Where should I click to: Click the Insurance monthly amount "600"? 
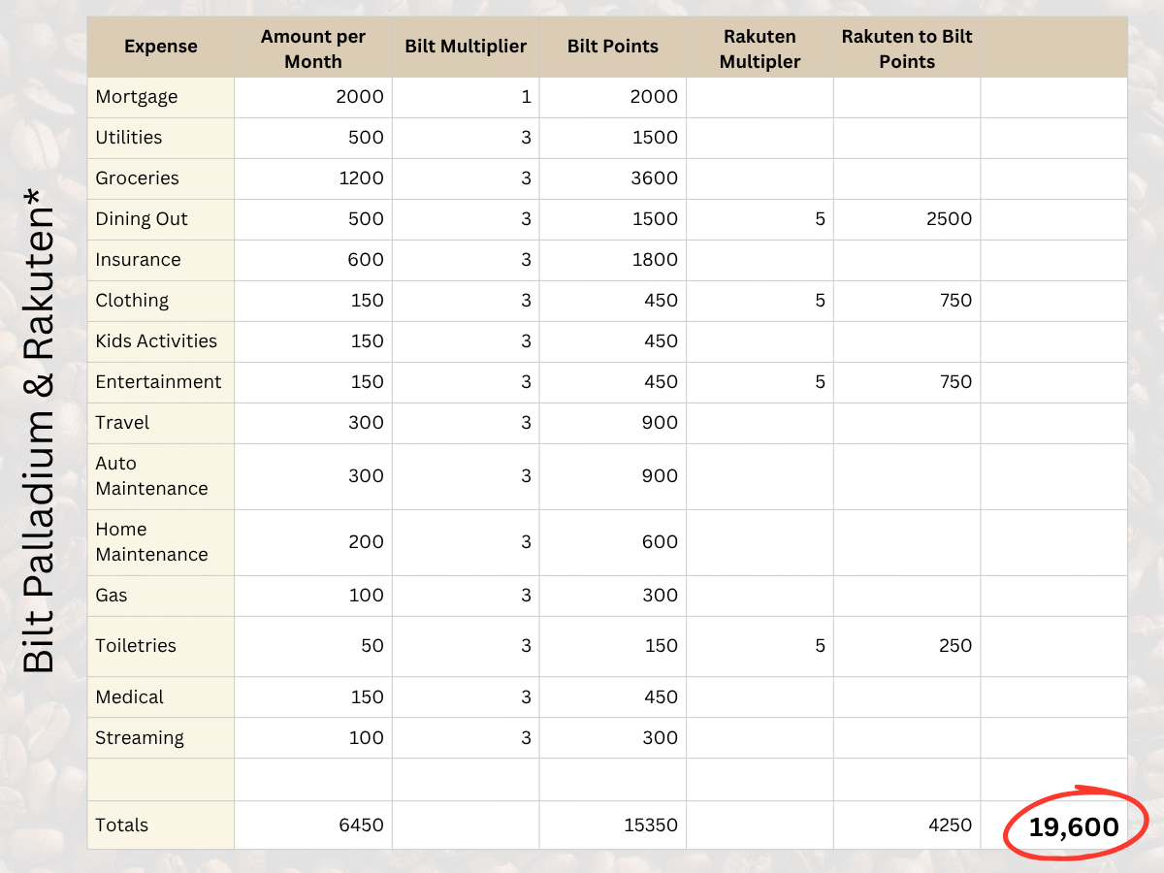point(367,260)
